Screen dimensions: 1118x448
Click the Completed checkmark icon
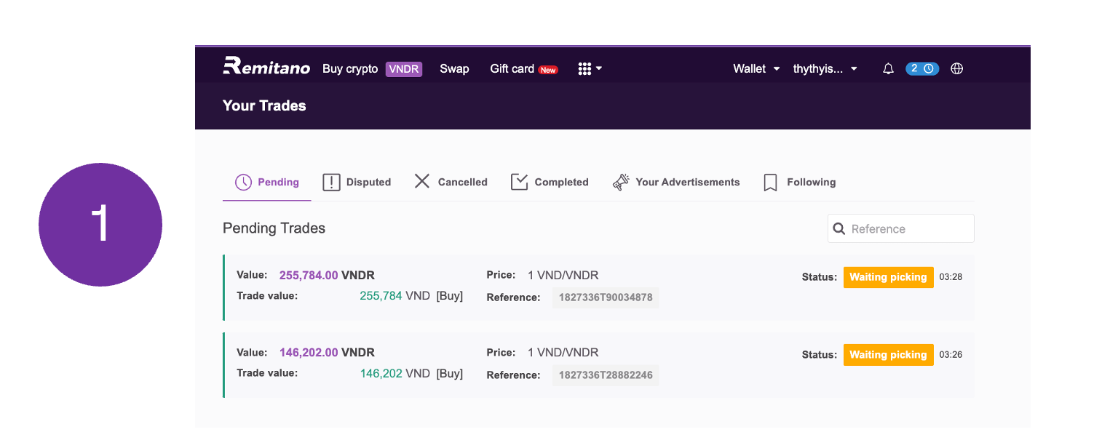click(519, 182)
